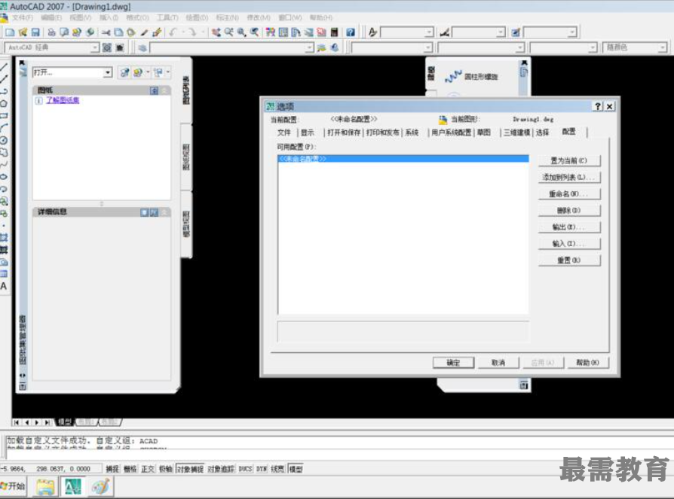Open the layer list dropdown
Viewport: 674px width, 499px height.
tap(309, 47)
